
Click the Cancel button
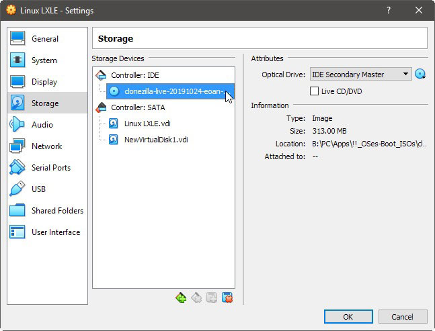point(403,317)
